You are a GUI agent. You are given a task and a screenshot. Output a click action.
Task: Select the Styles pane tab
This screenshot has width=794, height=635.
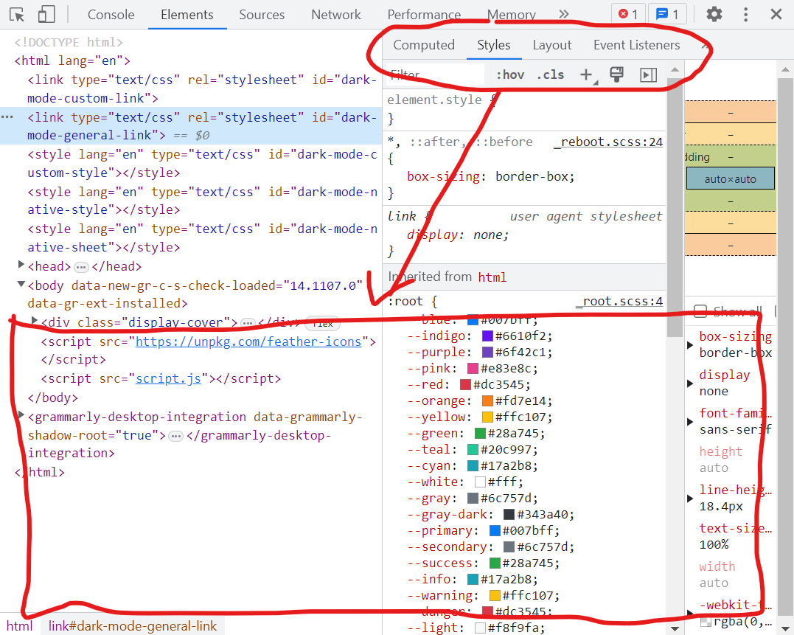[x=494, y=45]
